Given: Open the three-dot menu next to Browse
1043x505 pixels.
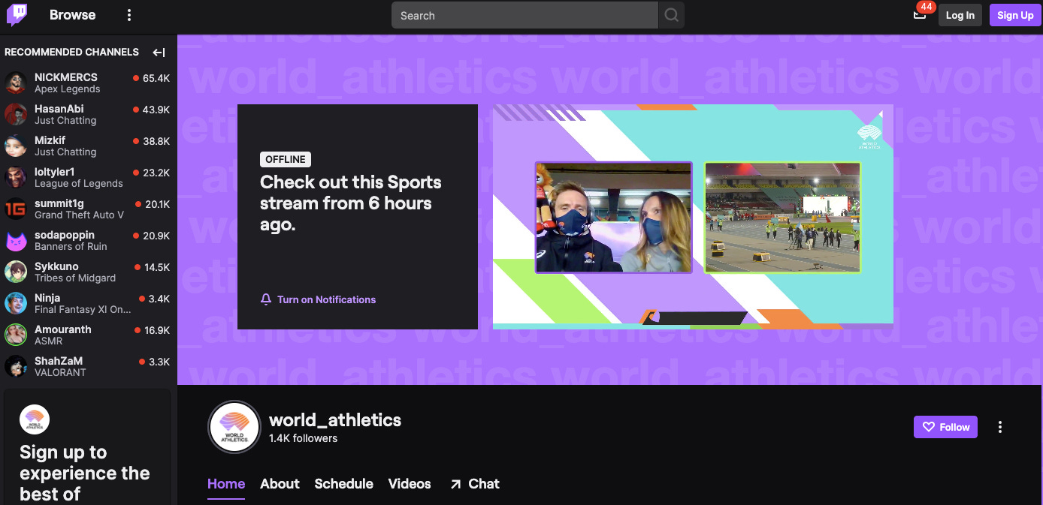Looking at the screenshot, I should tap(129, 15).
